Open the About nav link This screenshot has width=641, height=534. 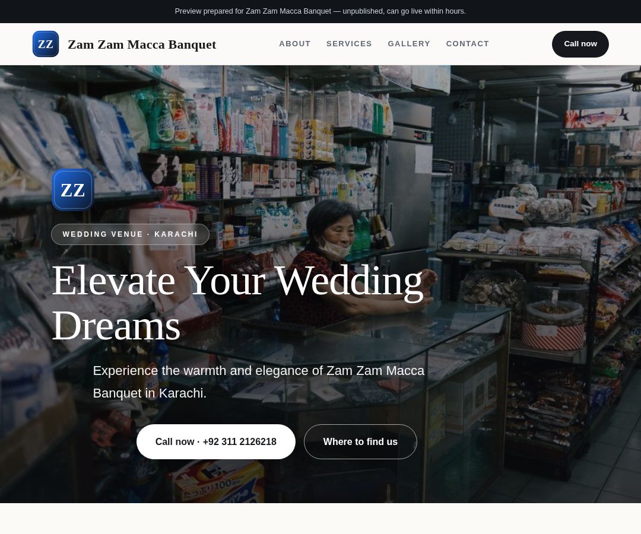point(295,44)
